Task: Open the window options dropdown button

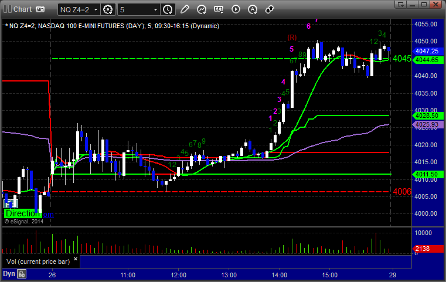Action: [401, 4]
